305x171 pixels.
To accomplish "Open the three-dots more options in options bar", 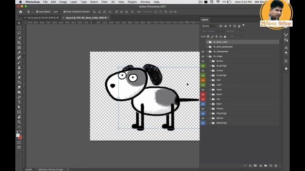I will [139, 12].
